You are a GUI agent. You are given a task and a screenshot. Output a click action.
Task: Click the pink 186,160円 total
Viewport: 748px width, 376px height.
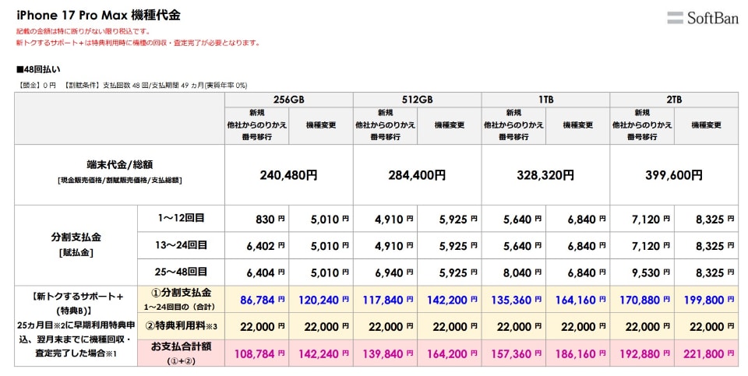coord(577,353)
